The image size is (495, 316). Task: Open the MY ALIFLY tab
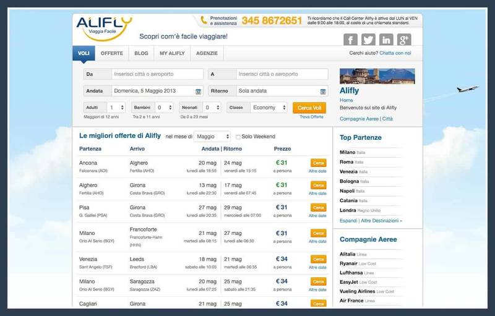[x=172, y=54]
